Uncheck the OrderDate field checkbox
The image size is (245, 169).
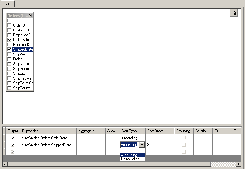[x=9, y=40]
